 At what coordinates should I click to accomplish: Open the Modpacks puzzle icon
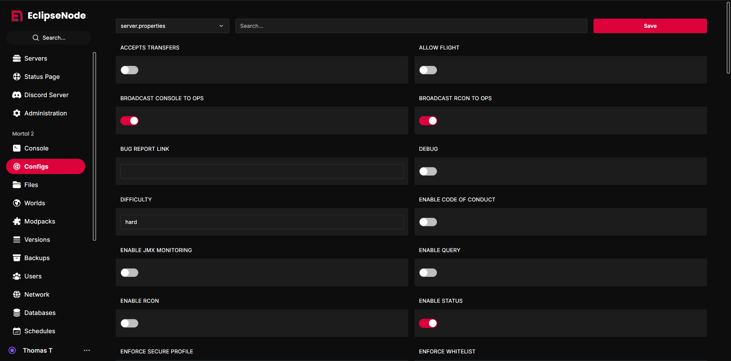click(17, 221)
